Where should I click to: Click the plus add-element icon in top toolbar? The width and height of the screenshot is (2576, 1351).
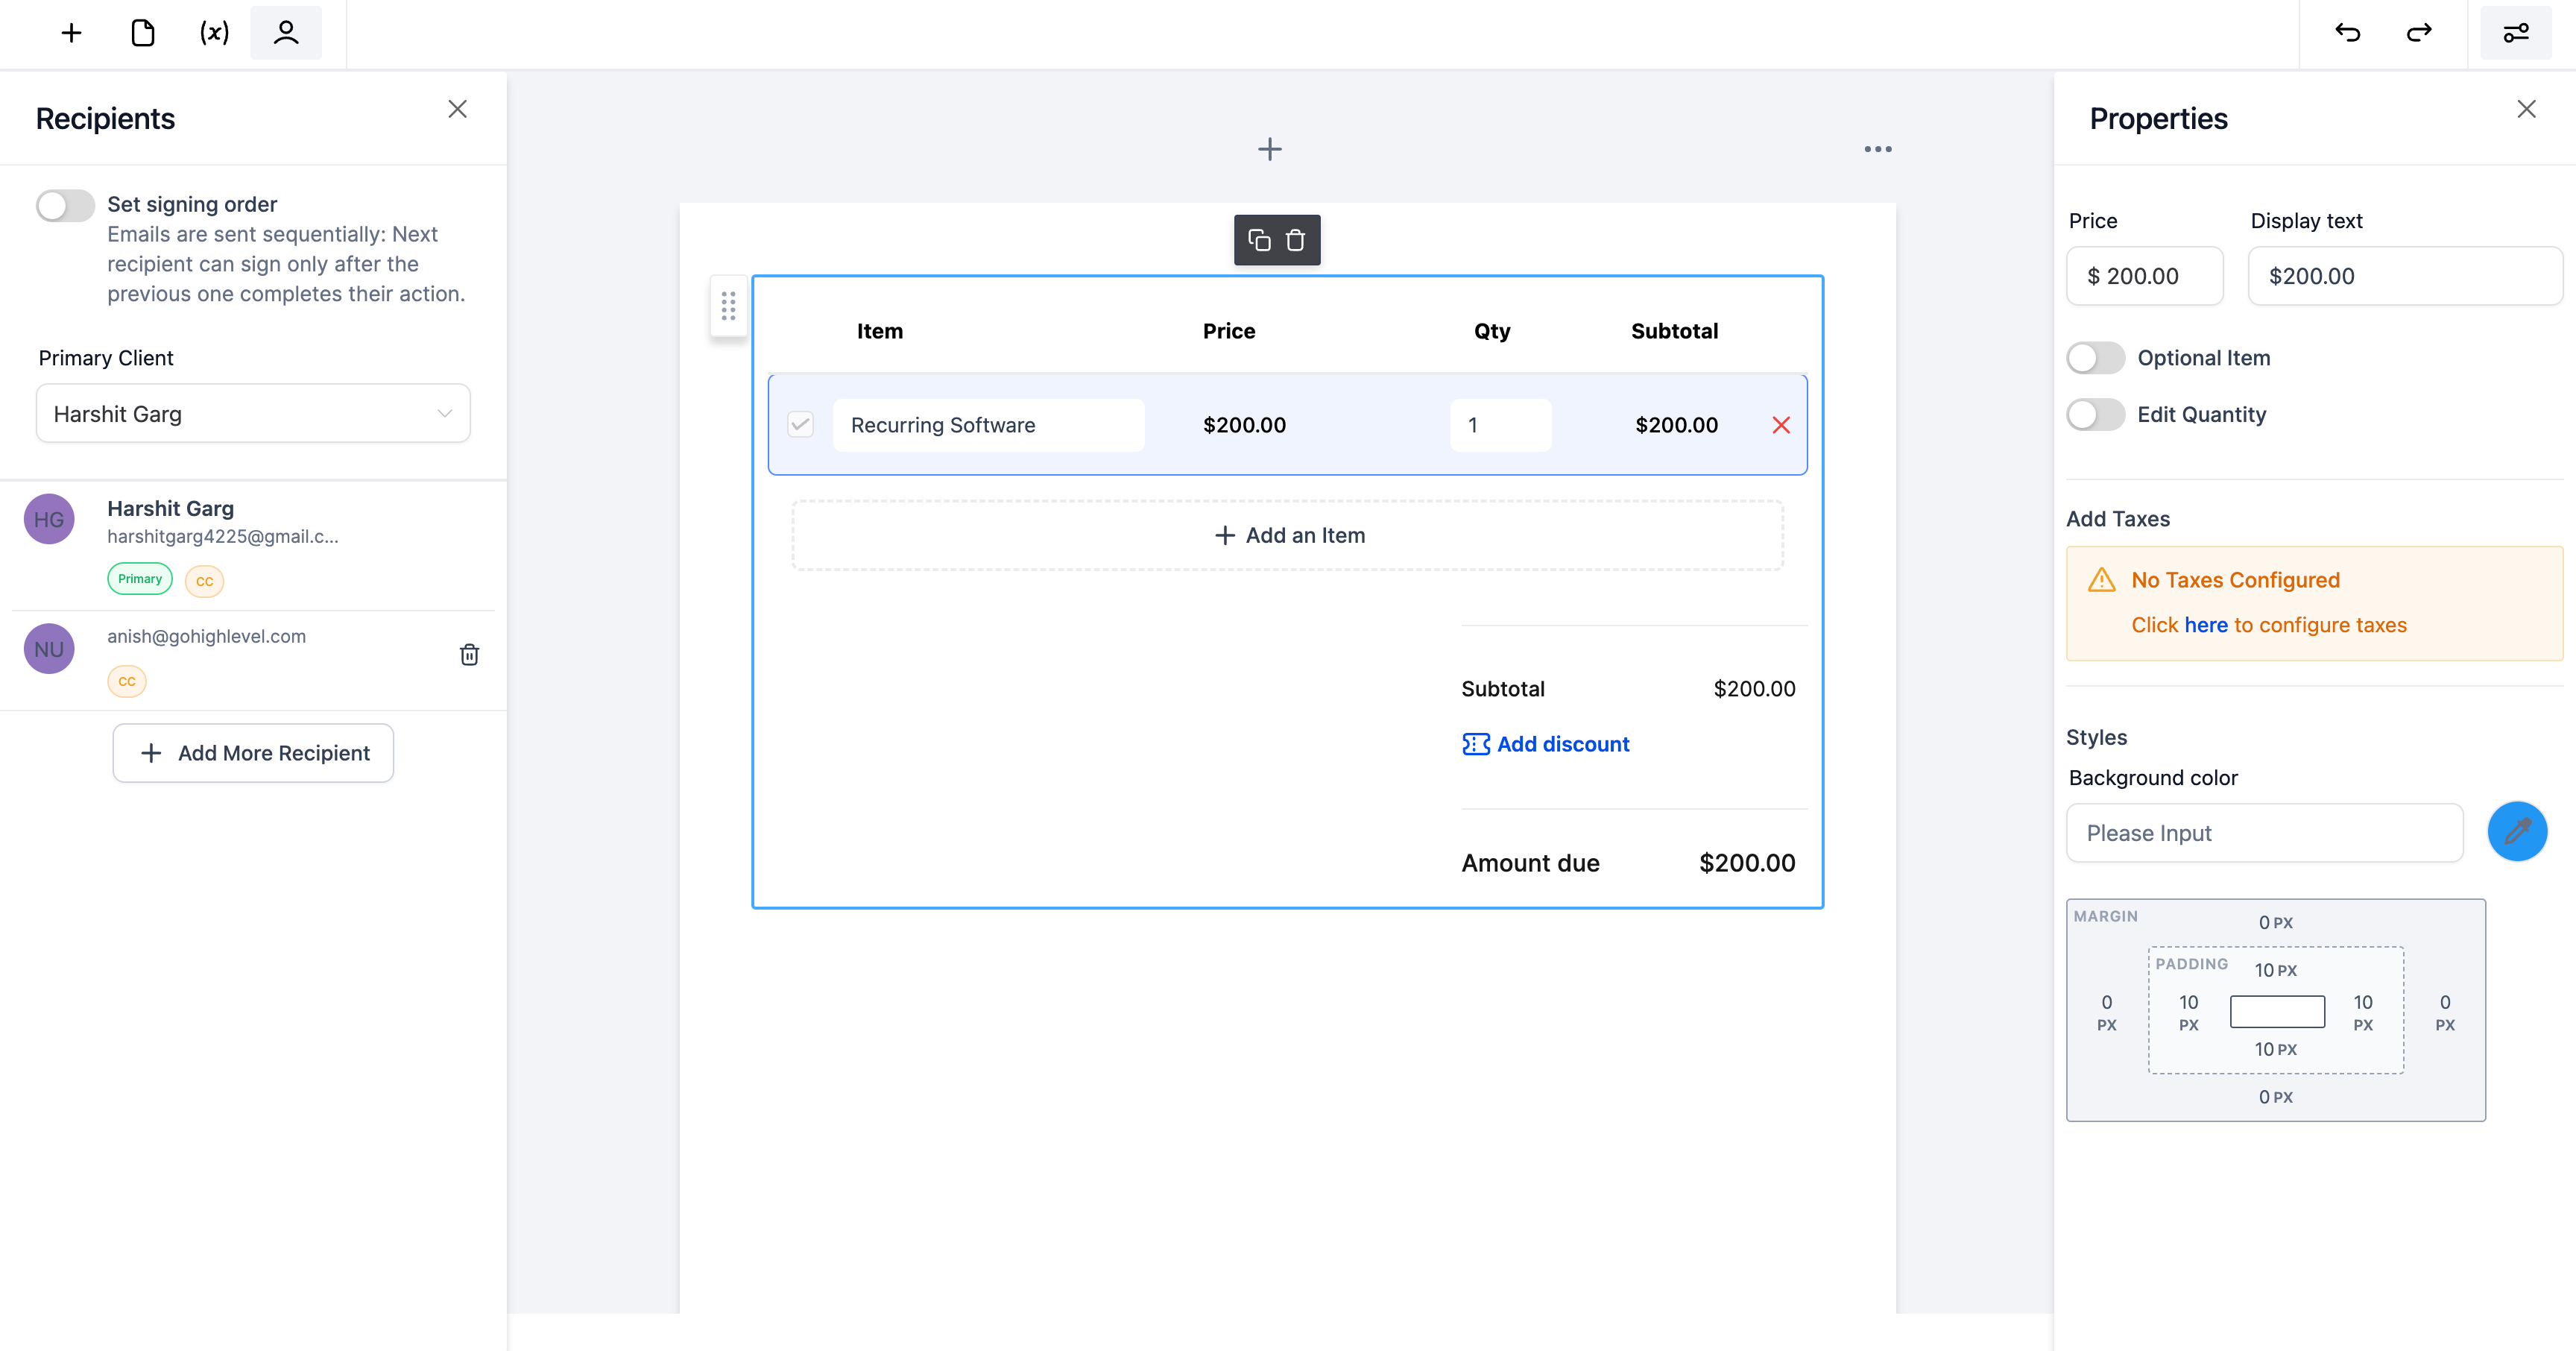pos(71,33)
